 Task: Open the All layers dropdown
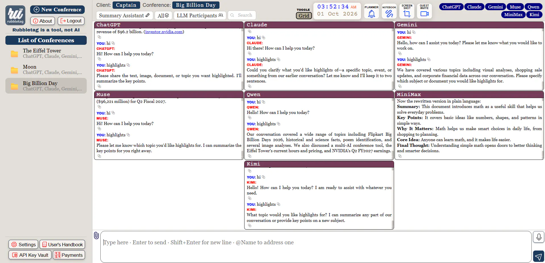click(x=163, y=15)
